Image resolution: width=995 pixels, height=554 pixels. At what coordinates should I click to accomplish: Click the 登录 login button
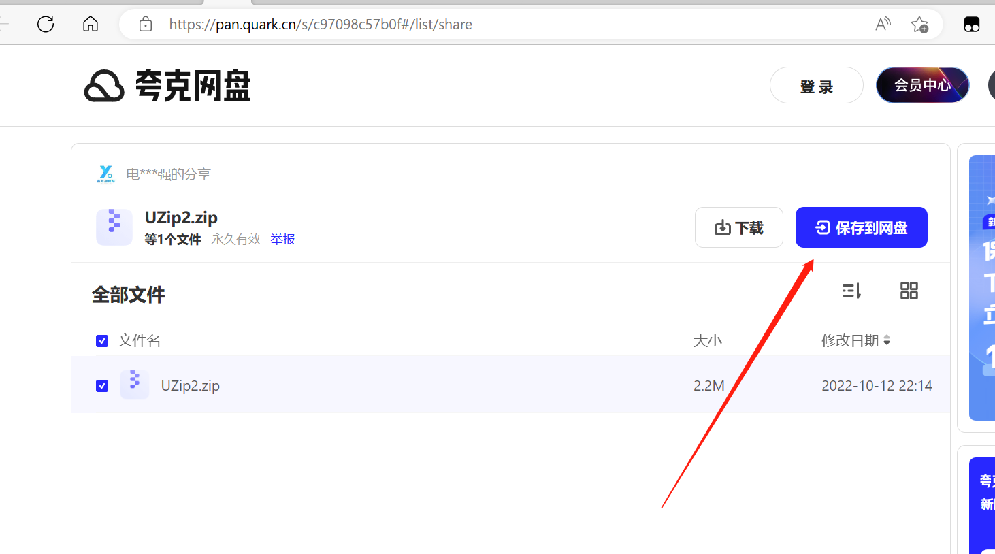817,85
